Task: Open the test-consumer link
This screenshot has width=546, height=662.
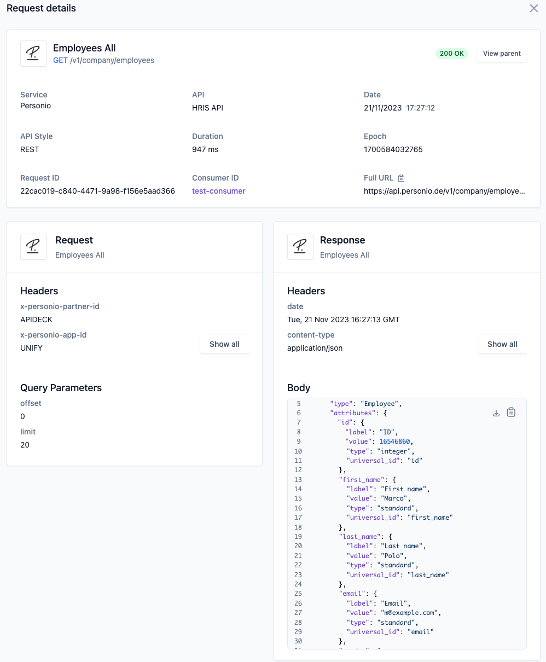Action: (219, 191)
